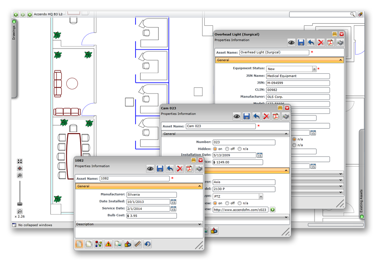Screen dimensions: 380x261
Task: Click the search magnifier in the top search box
Action: click(x=353, y=14)
